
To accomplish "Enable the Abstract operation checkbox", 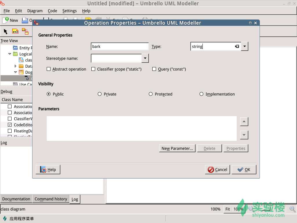I will coord(49,69).
